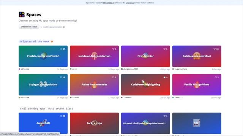This screenshot has height=136, width=243.
Task: Open the Streamlit 1.0 link in banner
Action: coord(109,3)
